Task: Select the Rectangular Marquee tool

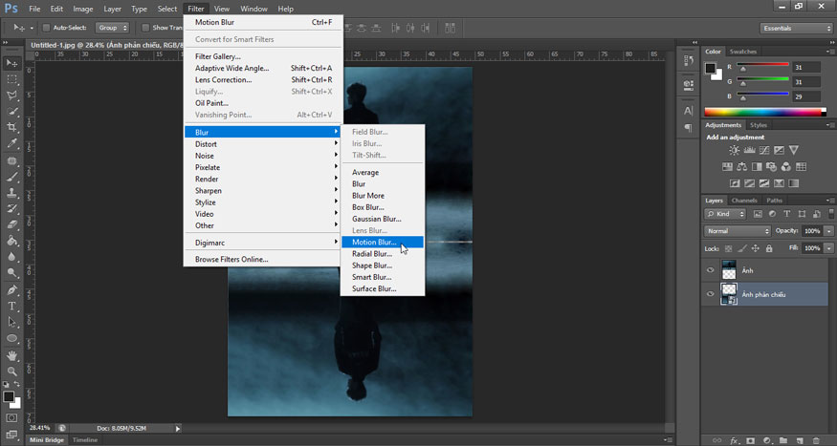Action: (x=11, y=79)
